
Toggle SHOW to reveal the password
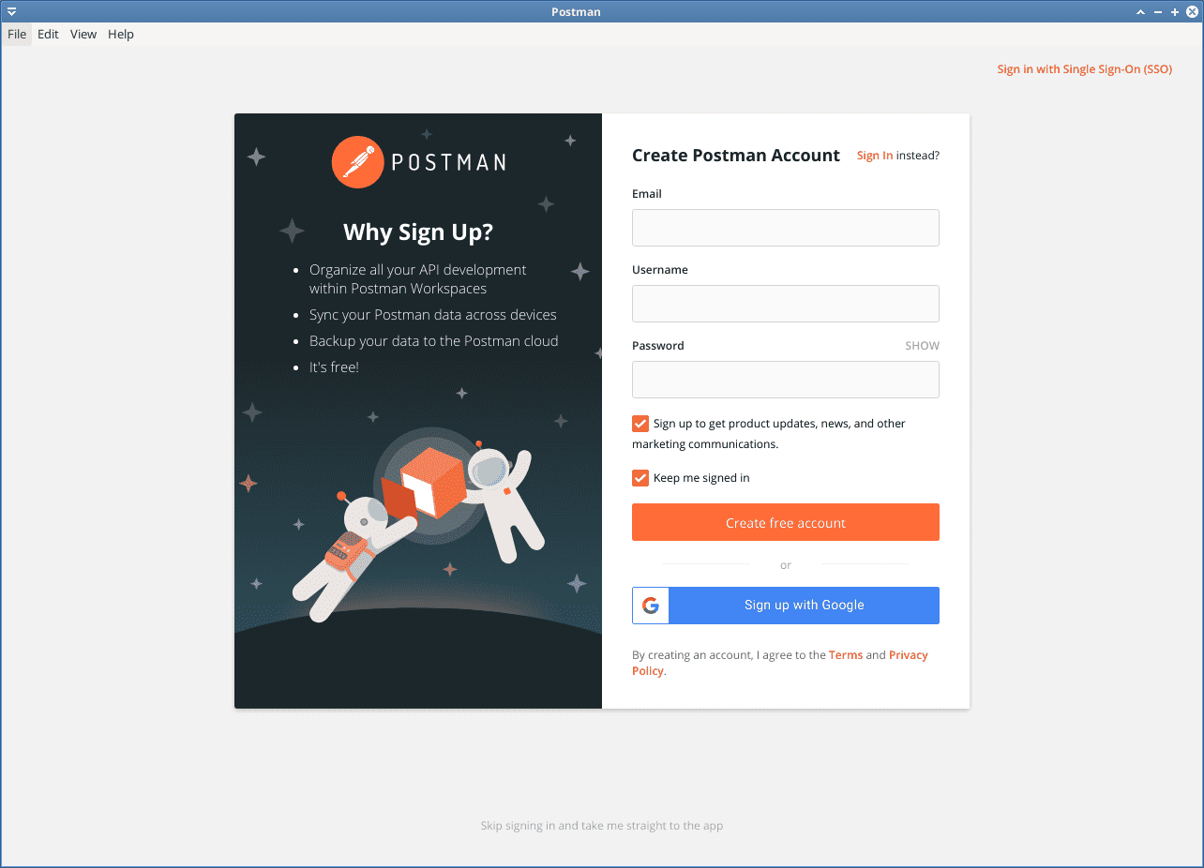(x=922, y=345)
